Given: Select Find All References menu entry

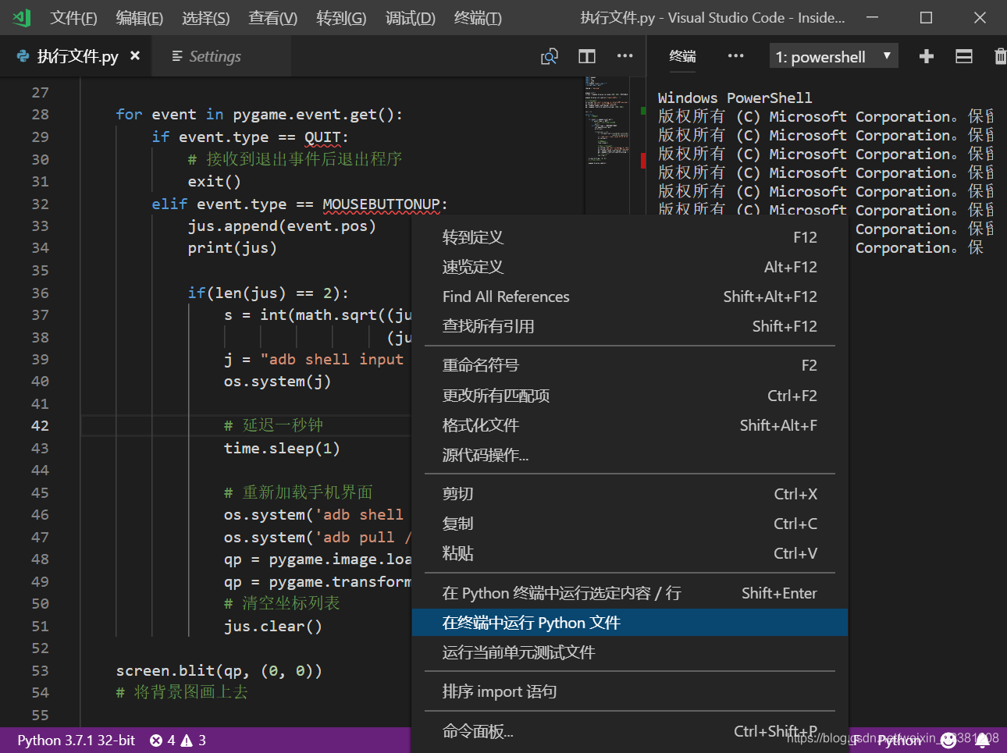Looking at the screenshot, I should click(629, 297).
